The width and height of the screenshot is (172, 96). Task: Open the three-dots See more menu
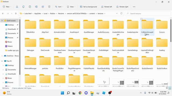pyautogui.click(x=134, y=7)
